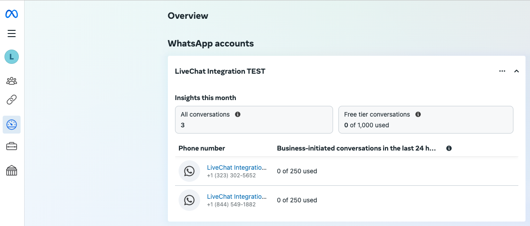Open the link/integrations sidebar icon
This screenshot has height=226, width=530.
tap(12, 100)
